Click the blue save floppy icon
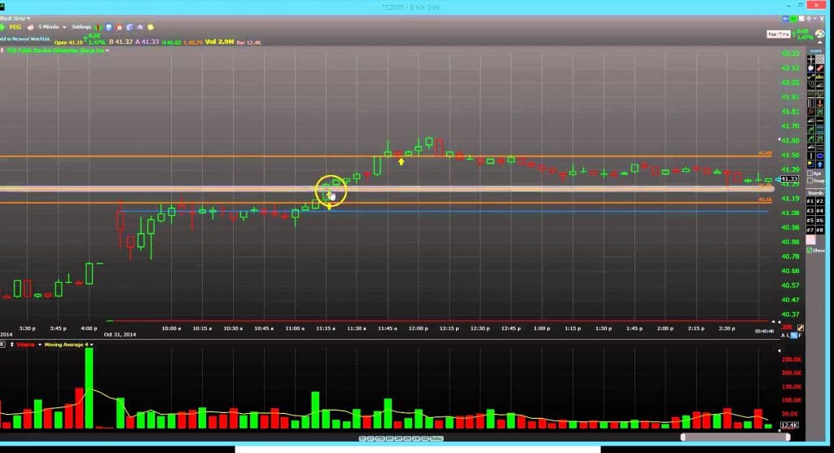 point(109,27)
